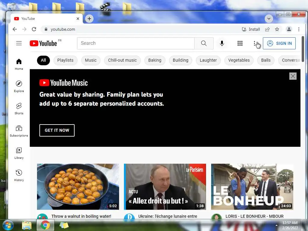Open the LE BONHEUR video thumbnail

[x=252, y=186]
